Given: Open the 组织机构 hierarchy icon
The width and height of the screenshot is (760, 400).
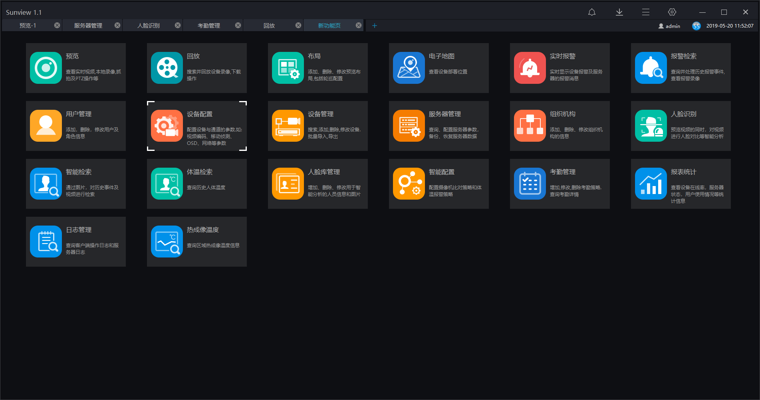Looking at the screenshot, I should (530, 126).
